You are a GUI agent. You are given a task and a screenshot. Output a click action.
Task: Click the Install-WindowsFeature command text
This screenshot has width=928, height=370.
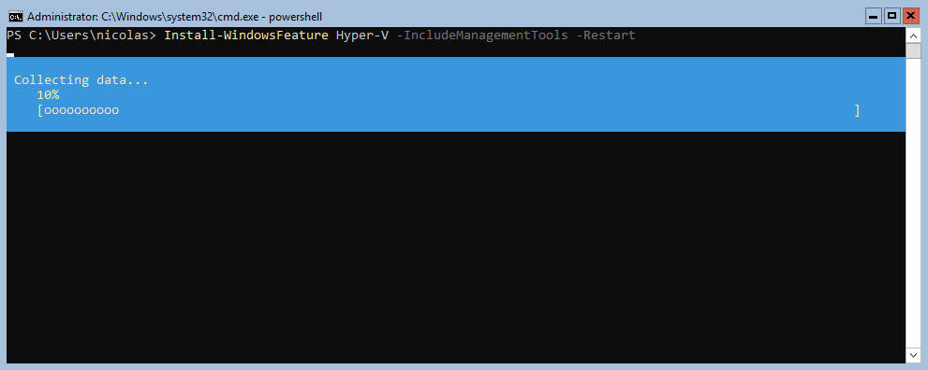point(246,36)
